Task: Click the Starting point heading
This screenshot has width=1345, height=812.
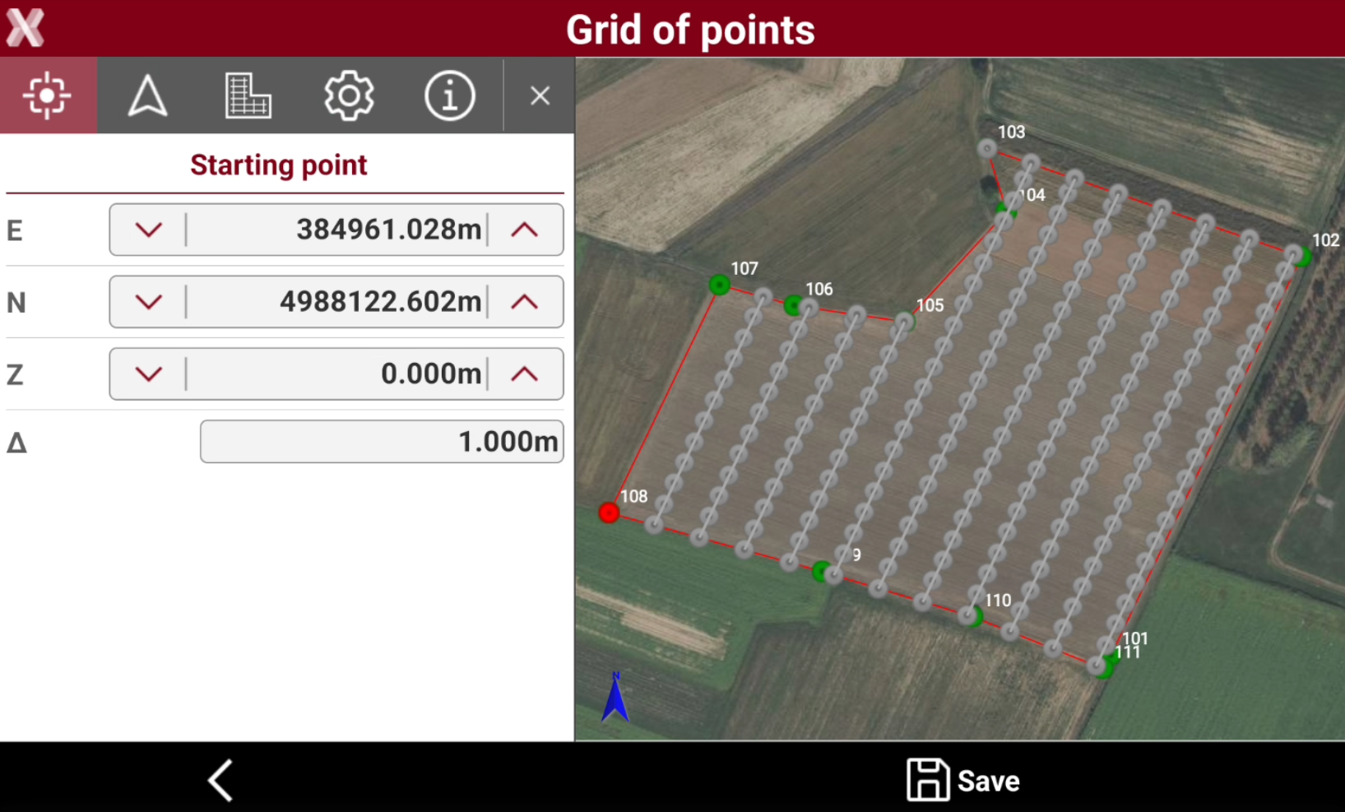Action: click(279, 165)
